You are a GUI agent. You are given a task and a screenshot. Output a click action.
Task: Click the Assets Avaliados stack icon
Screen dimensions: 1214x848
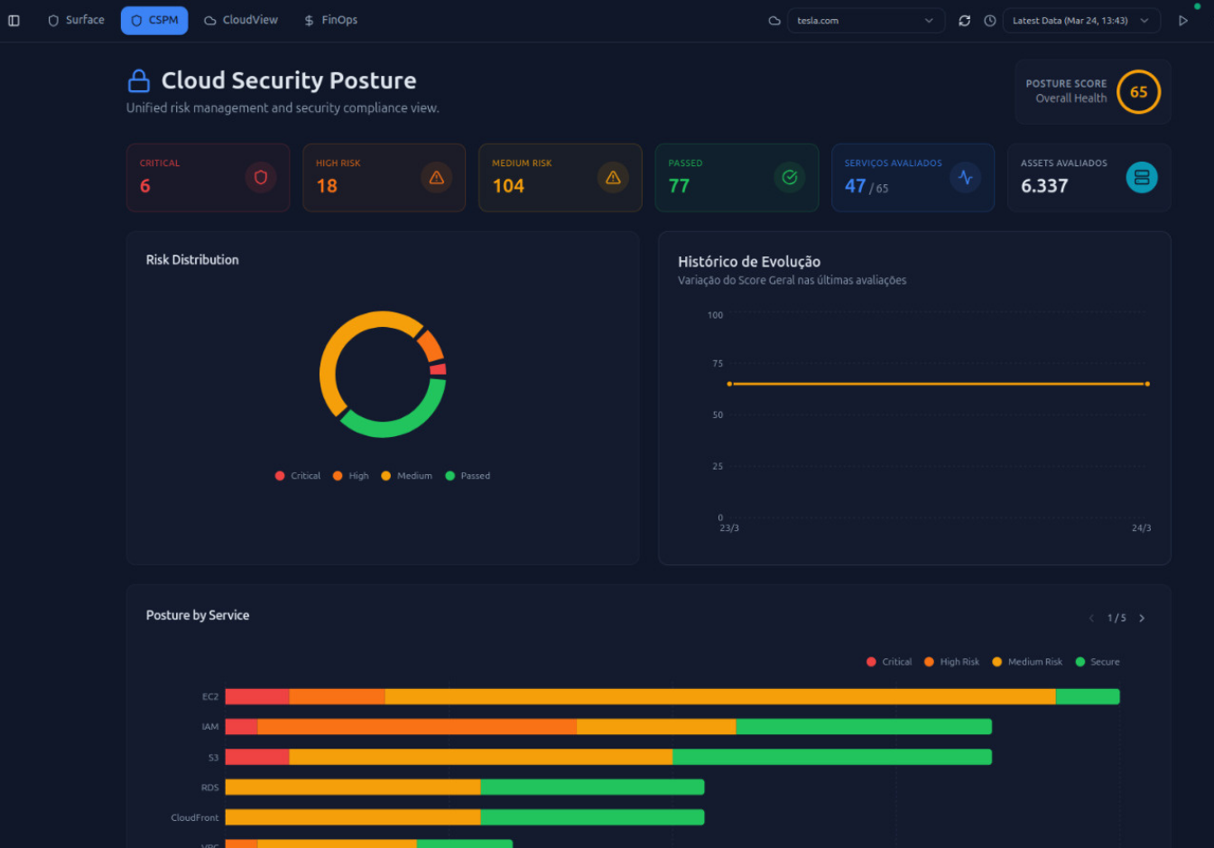pyautogui.click(x=1141, y=178)
